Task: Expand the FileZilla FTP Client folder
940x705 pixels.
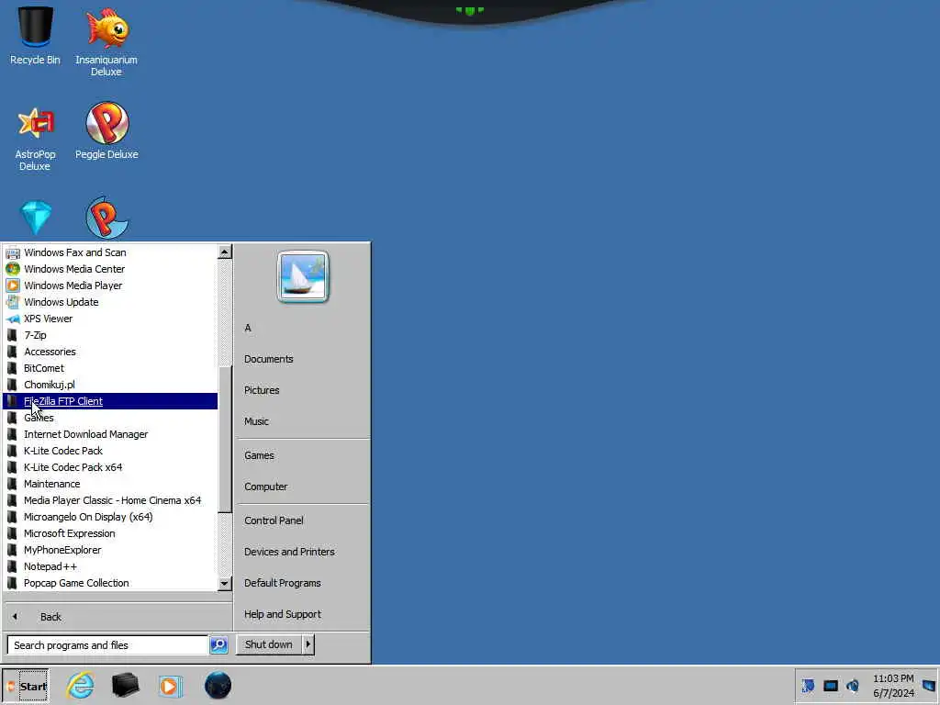Action: tap(110, 401)
